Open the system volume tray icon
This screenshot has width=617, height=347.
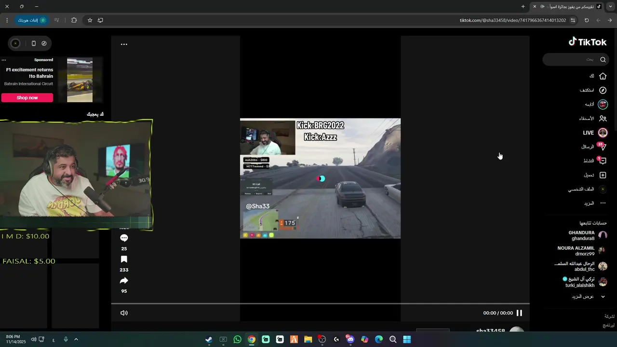click(x=33, y=339)
